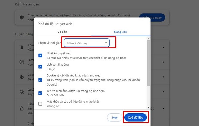Click the Huỷ button
199x126 pixels.
pyautogui.click(x=115, y=117)
